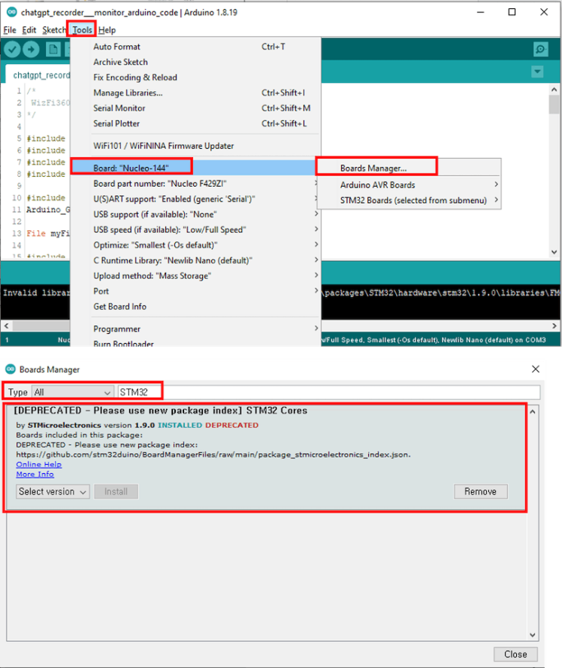Select Auto Format menu item
This screenshot has height=668, width=562.
pos(195,47)
